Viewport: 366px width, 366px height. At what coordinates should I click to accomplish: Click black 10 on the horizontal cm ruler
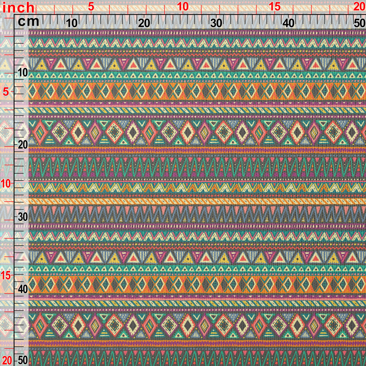pyautogui.click(x=71, y=23)
